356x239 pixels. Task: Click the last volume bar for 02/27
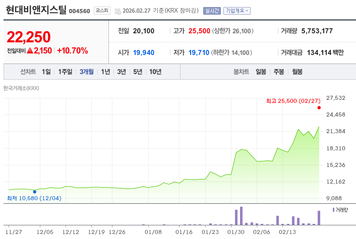click(319, 218)
